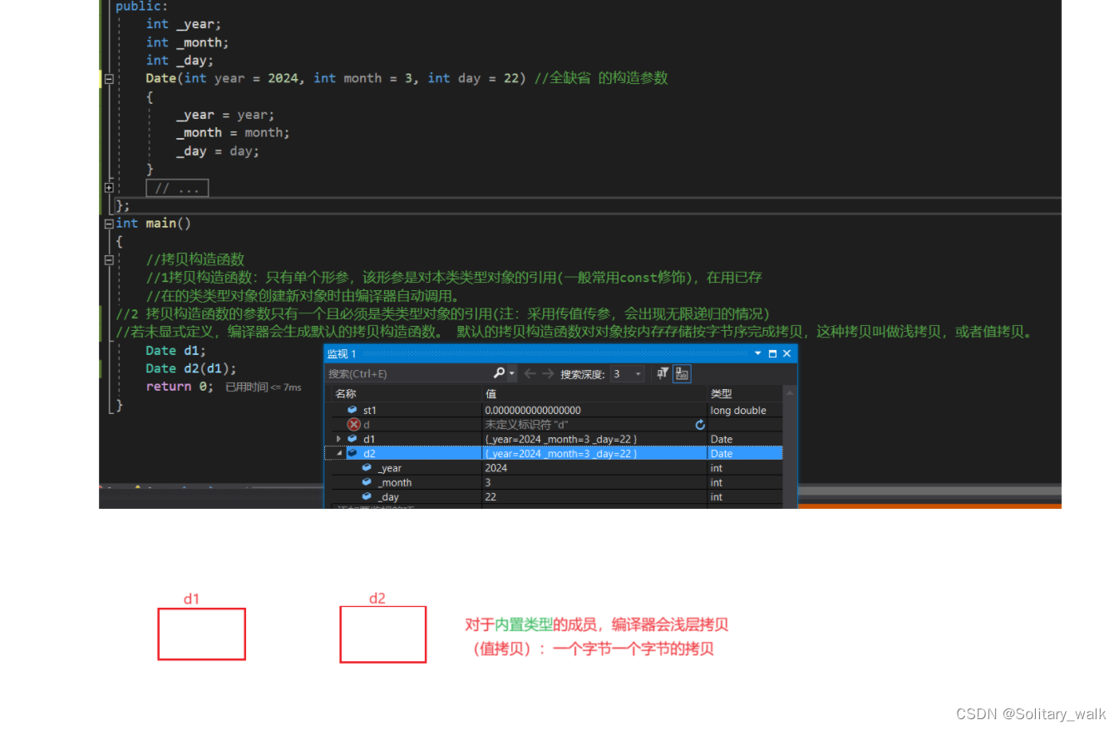The height and width of the screenshot is (730, 1119).
Task: Click the search-forward right arrow in Watch 1
Action: tap(548, 373)
